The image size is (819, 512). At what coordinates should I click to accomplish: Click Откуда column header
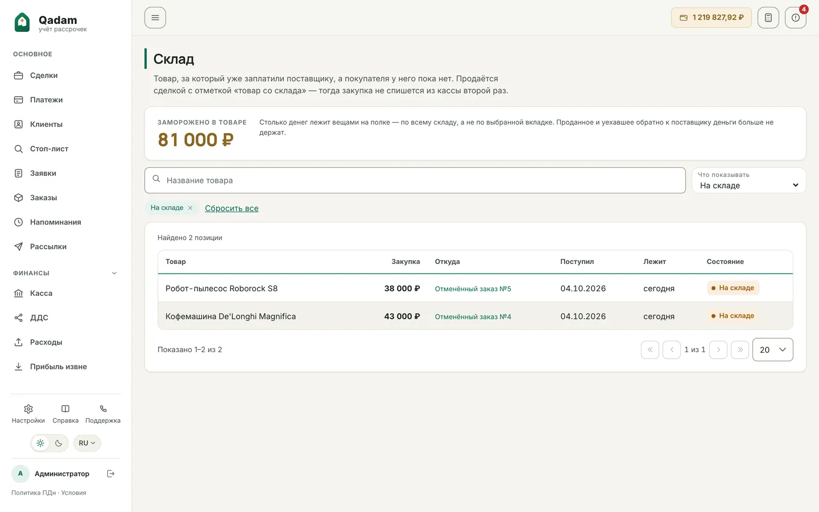click(x=448, y=262)
